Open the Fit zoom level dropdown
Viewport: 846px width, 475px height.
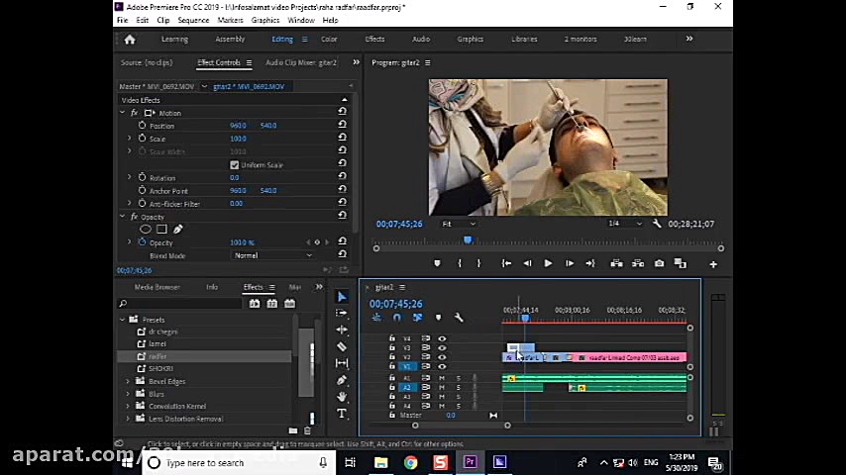pos(458,224)
